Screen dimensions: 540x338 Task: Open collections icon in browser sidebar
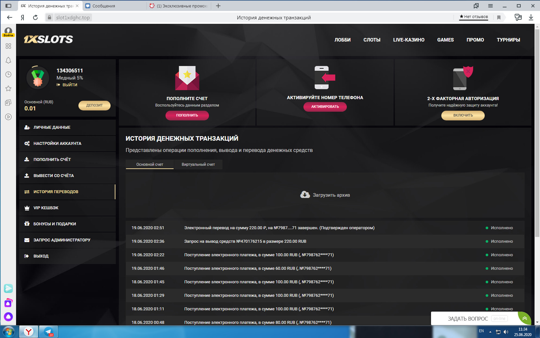pos(8,103)
